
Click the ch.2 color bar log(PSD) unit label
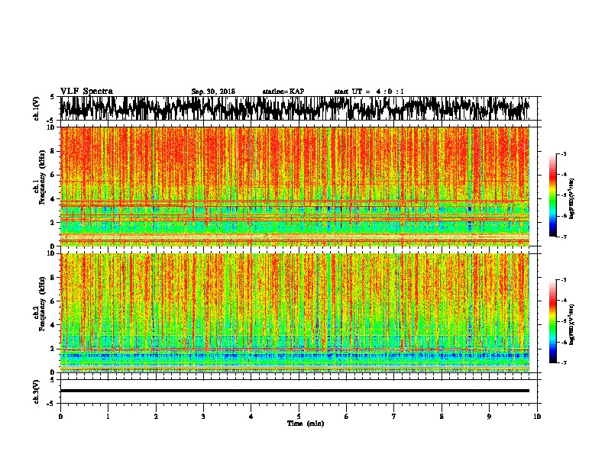point(572,324)
